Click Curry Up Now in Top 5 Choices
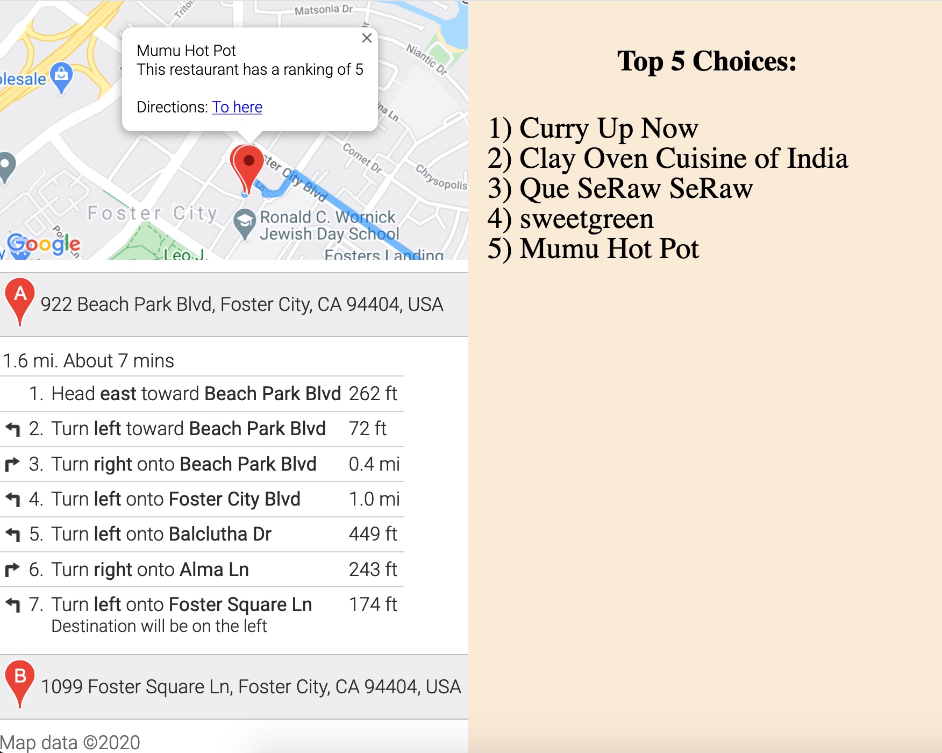The image size is (942, 753). (609, 129)
